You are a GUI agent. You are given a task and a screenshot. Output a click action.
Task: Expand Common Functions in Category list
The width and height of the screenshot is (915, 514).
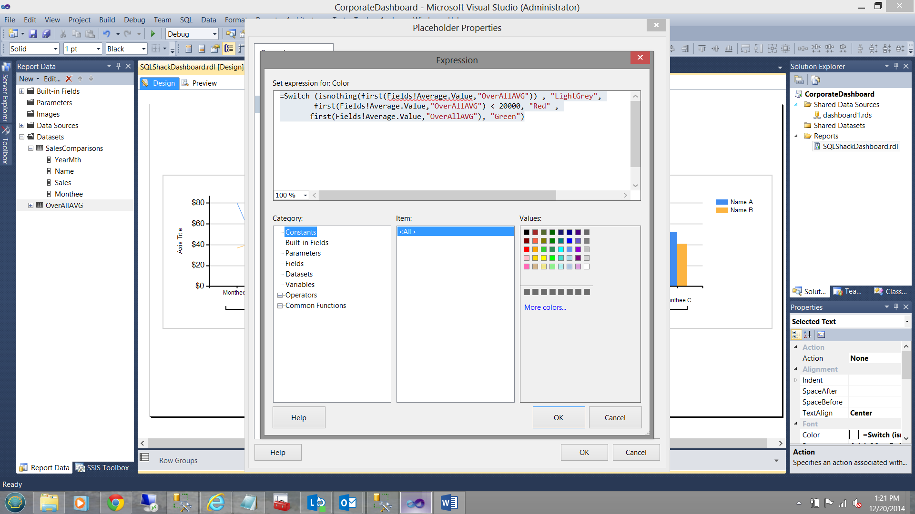[280, 306]
